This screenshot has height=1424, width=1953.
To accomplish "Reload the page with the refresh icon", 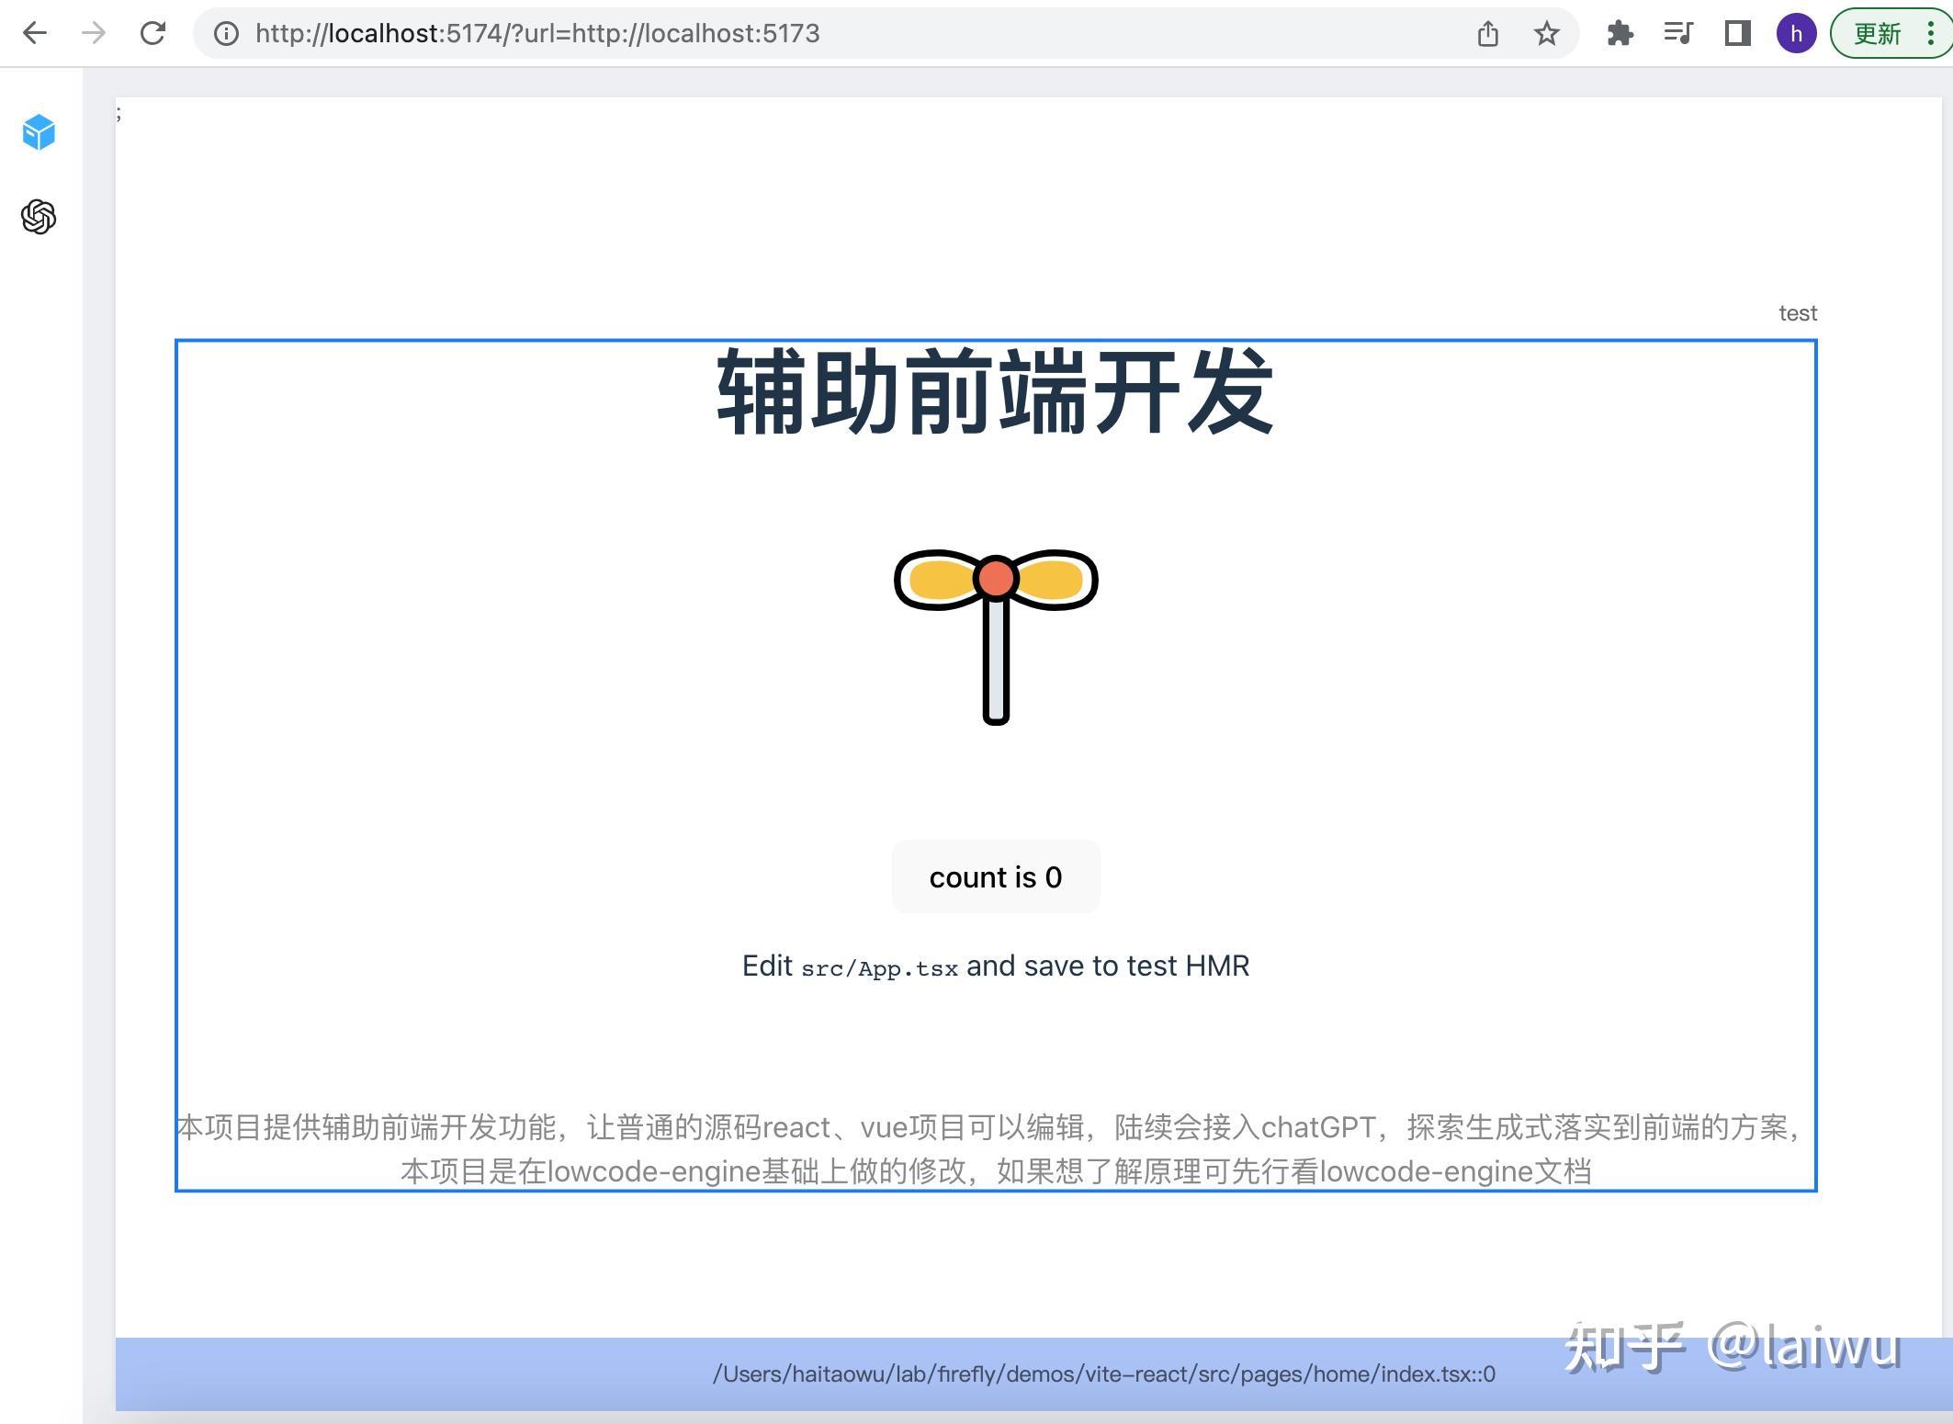I will pyautogui.click(x=152, y=34).
